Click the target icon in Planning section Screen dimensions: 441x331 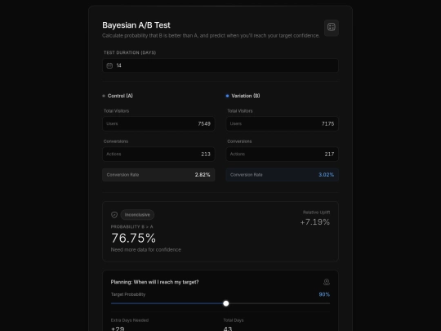327,282
